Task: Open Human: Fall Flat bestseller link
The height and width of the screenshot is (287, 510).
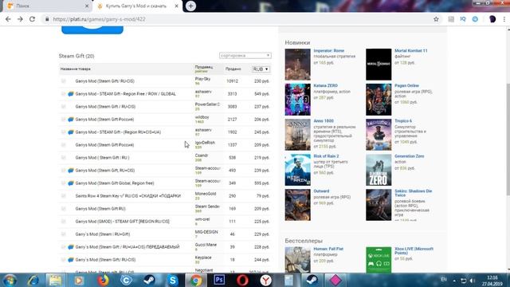Action: click(328, 249)
